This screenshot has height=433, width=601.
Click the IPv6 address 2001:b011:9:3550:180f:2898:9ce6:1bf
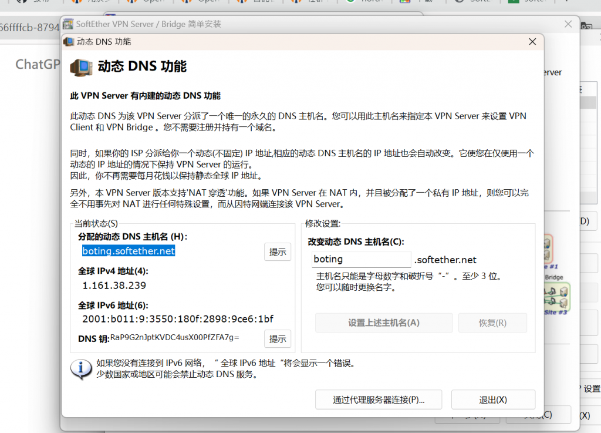tap(178, 318)
